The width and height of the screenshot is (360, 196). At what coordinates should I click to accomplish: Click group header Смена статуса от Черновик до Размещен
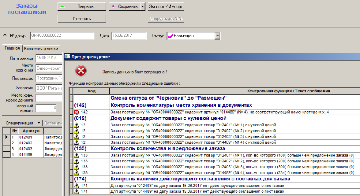pos(168,98)
